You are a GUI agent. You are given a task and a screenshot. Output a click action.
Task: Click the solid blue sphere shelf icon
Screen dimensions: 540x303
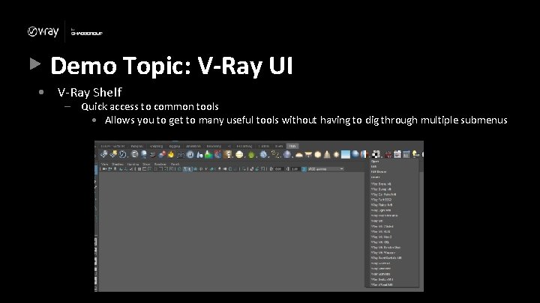click(355, 155)
